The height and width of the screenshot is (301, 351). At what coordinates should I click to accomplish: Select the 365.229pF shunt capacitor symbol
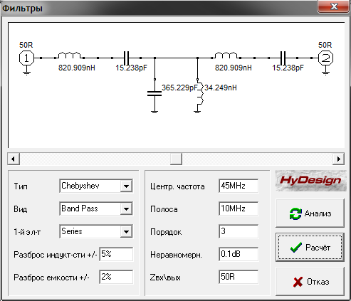tap(154, 93)
